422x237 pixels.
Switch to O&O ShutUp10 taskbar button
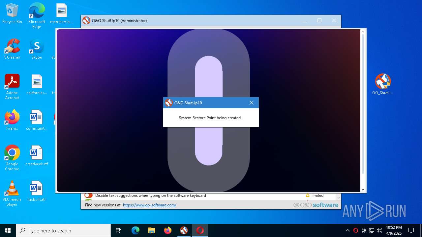coord(184,230)
